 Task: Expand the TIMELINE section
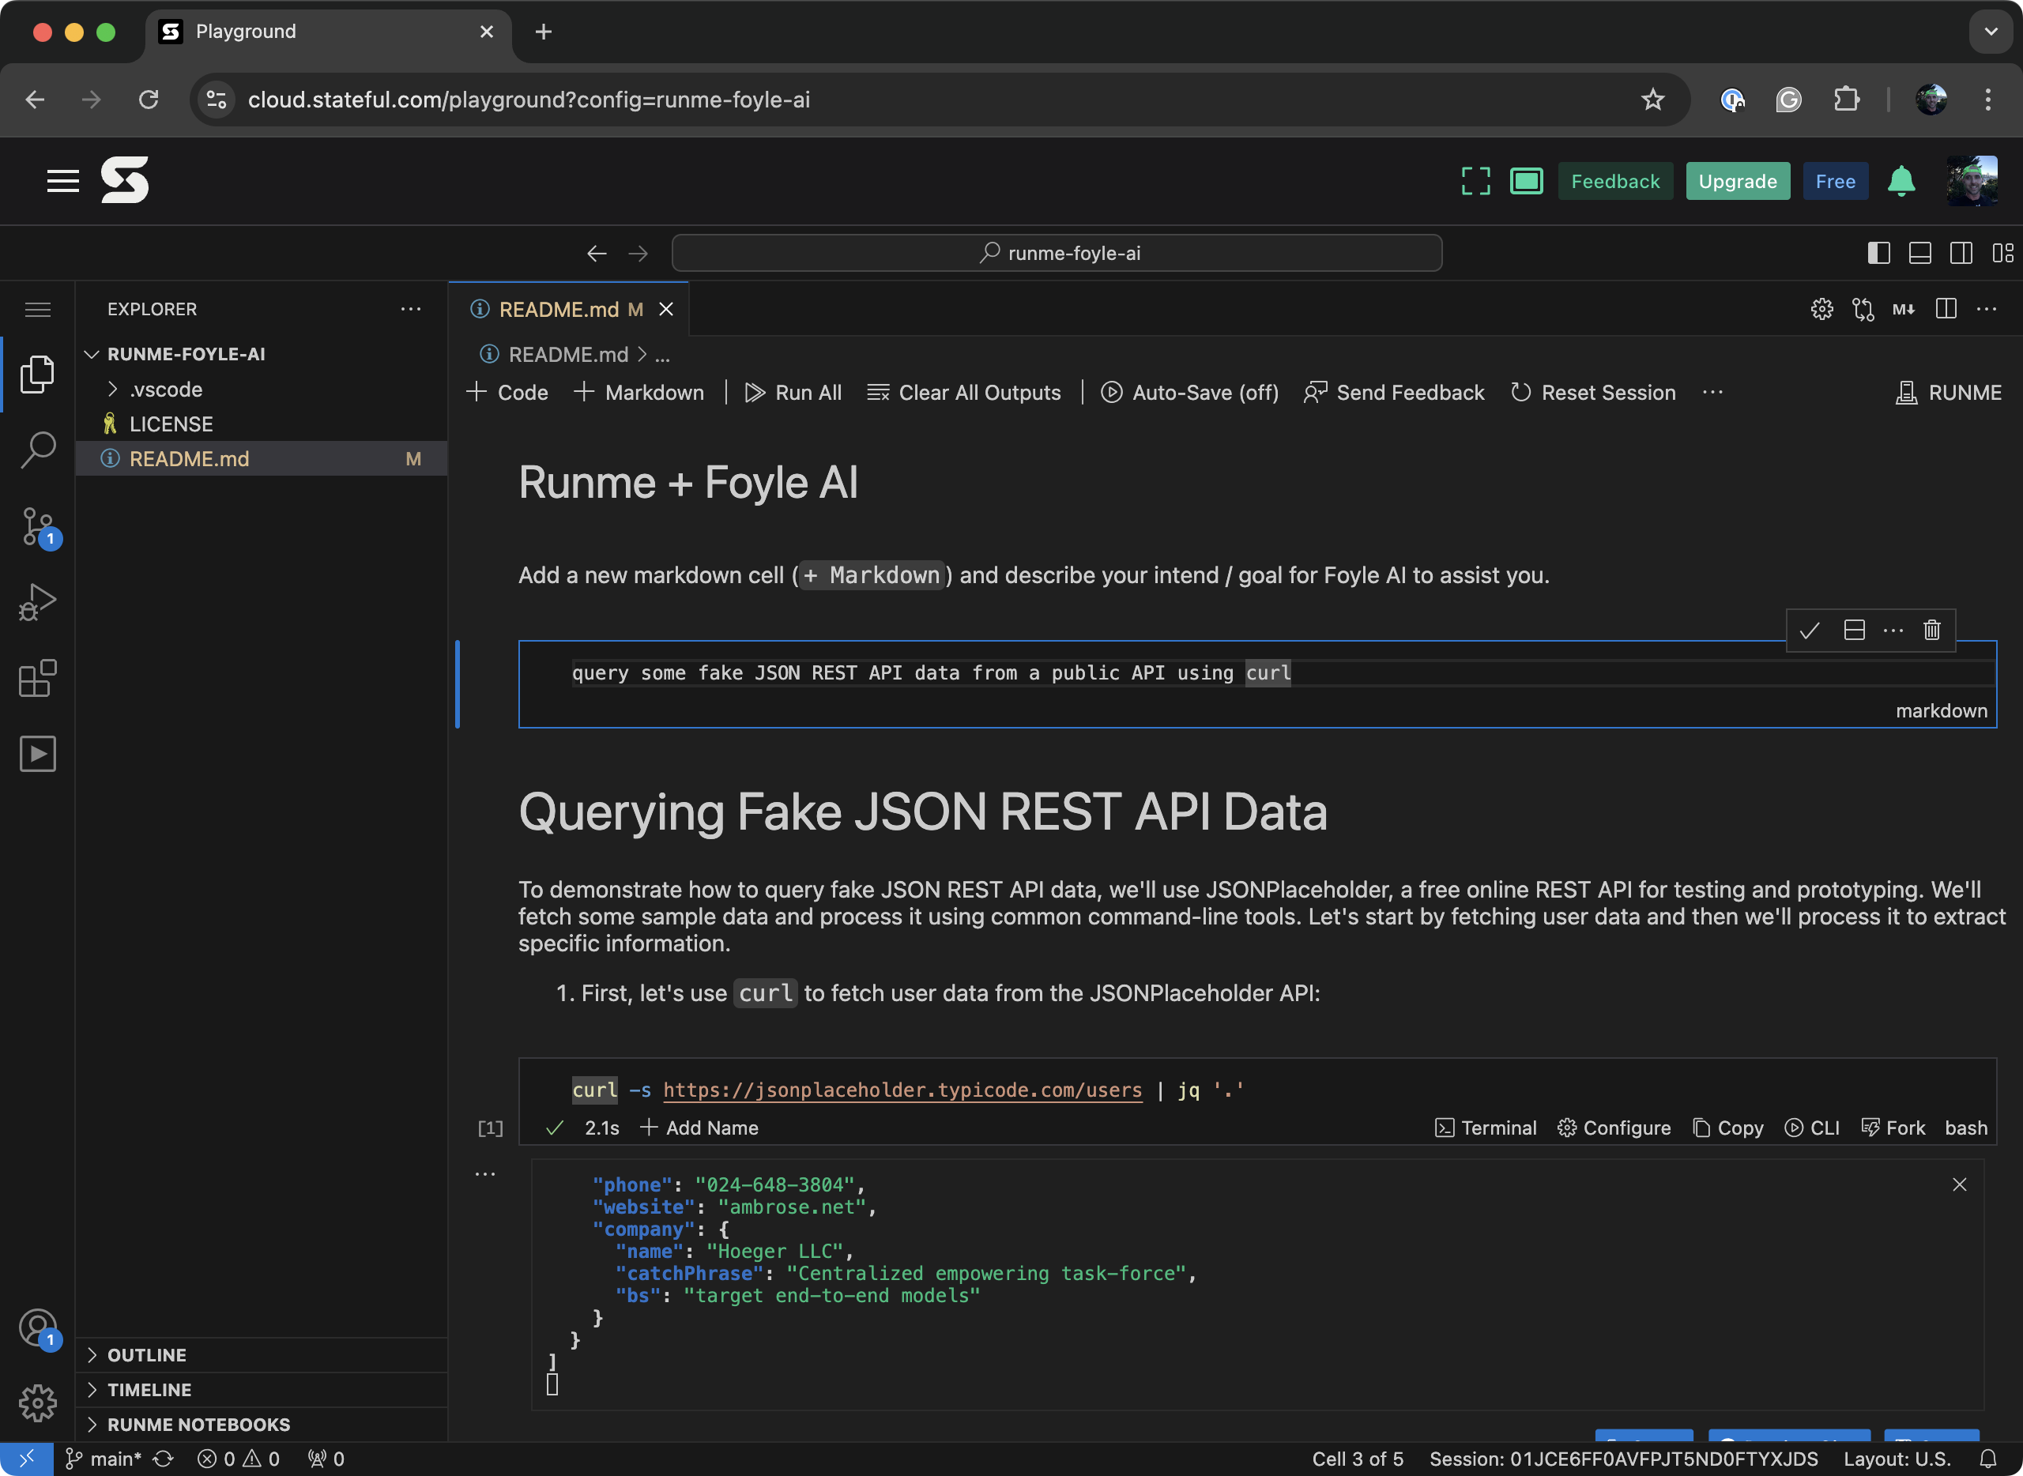click(x=149, y=1390)
